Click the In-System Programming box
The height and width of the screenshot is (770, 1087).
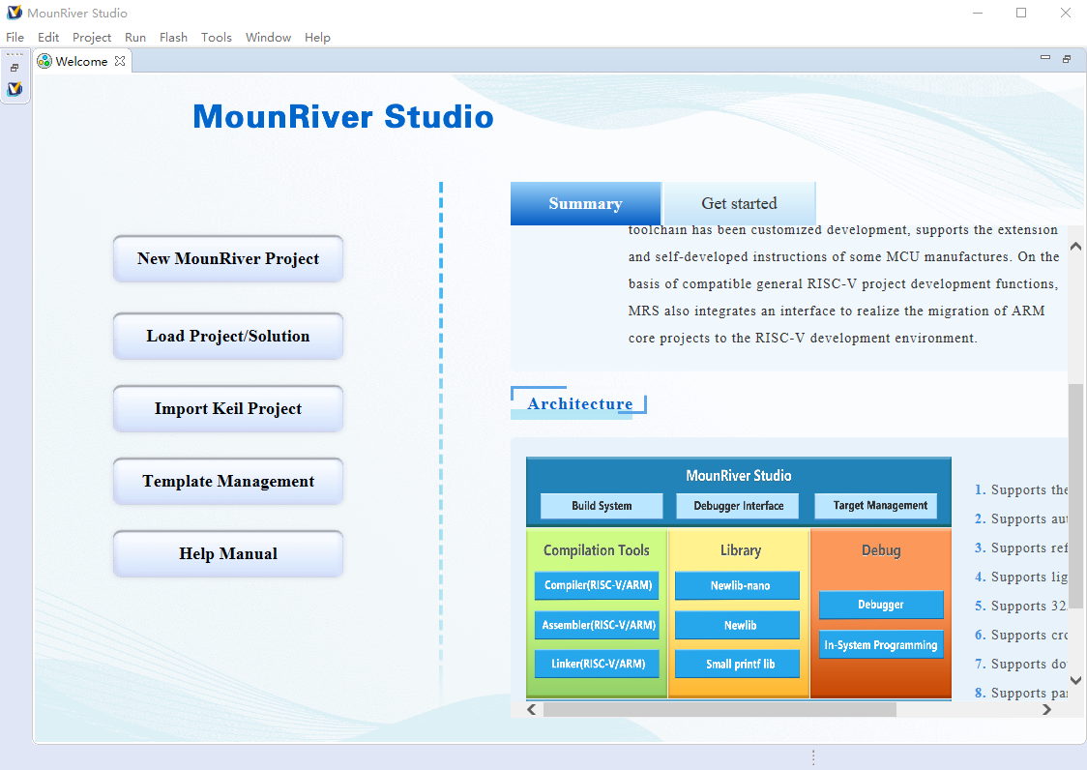[880, 645]
